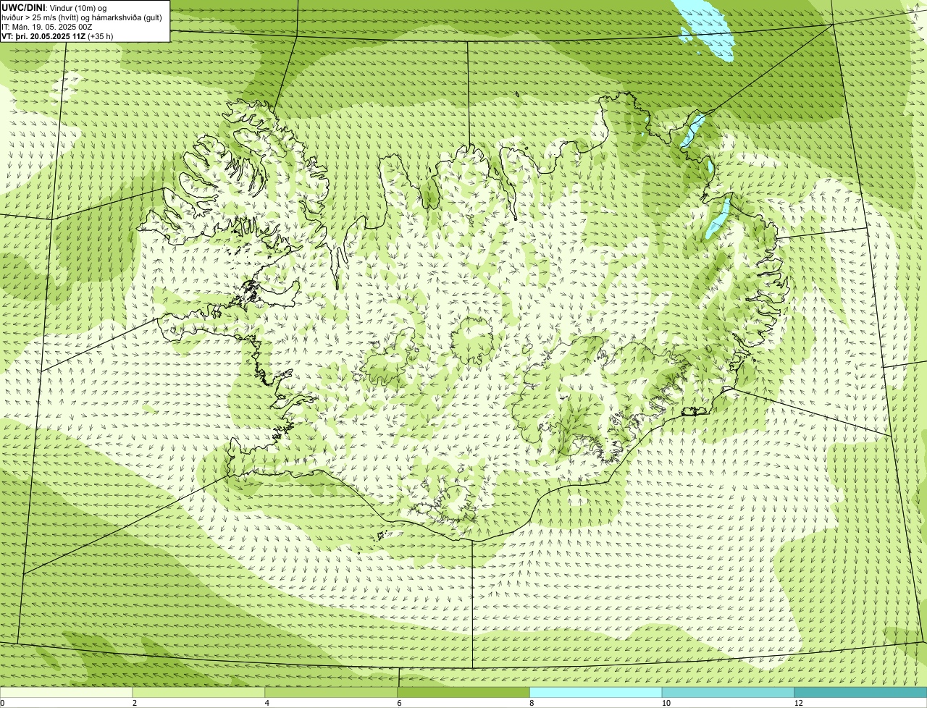The image size is (927, 708).
Task: Select the turquoise 10–12 scale segment
Action: click(x=728, y=692)
